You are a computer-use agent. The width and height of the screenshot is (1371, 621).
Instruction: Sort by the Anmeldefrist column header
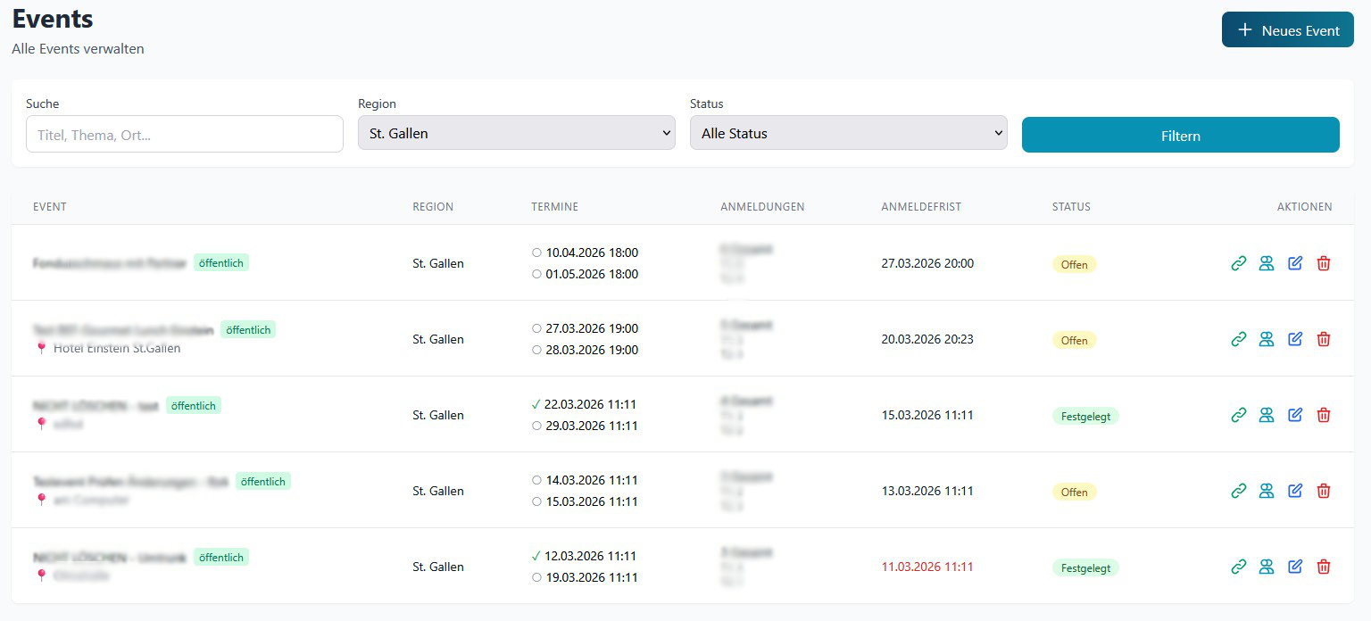[x=920, y=207]
